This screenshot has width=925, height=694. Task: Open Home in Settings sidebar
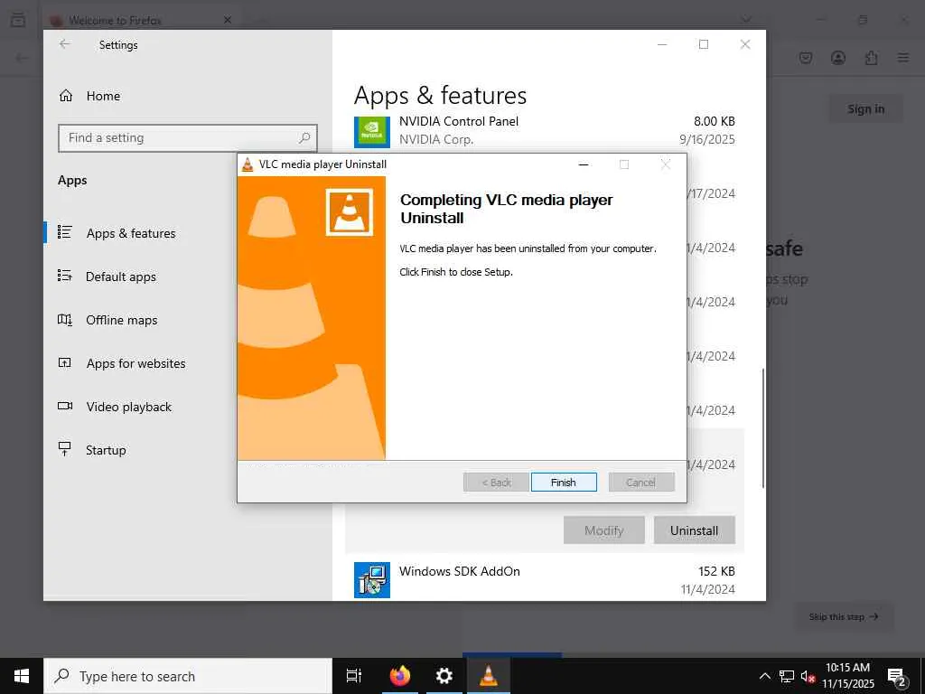(x=103, y=96)
